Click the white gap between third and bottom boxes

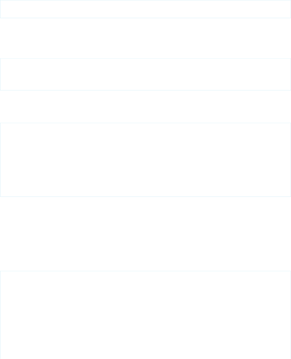(145, 234)
